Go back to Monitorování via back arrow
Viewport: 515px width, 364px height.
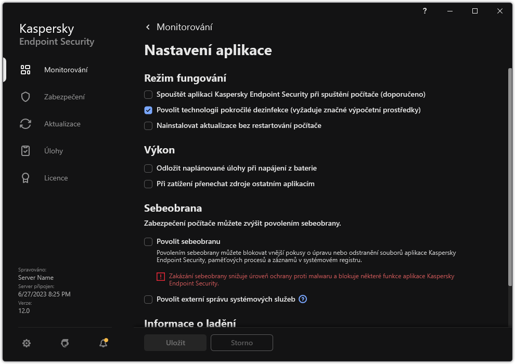pos(147,27)
